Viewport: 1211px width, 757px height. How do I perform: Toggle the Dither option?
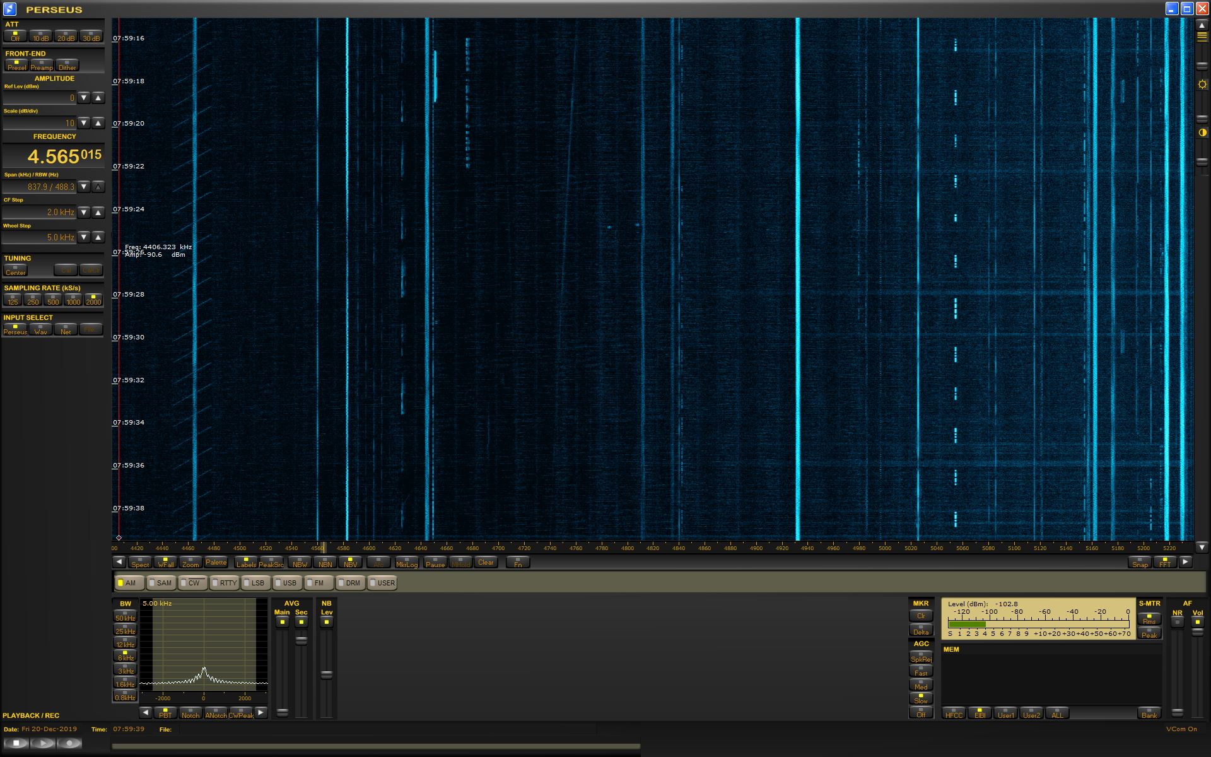pos(67,65)
